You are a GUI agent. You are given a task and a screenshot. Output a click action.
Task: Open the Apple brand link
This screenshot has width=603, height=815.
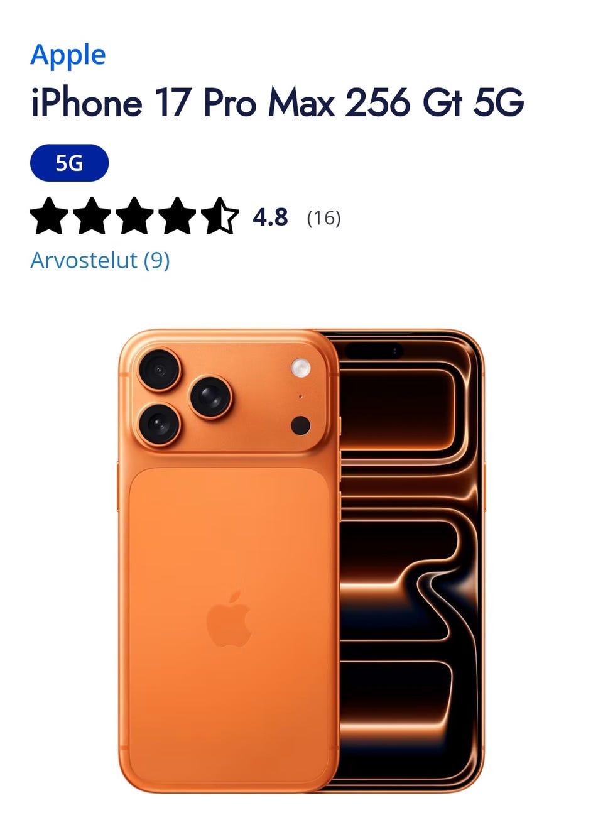coord(68,55)
